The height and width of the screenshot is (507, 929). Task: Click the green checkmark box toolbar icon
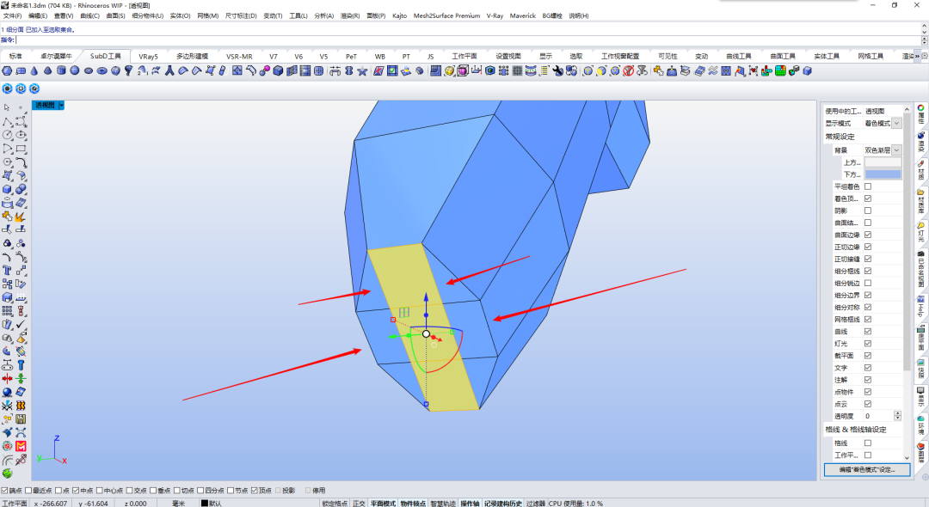[x=392, y=71]
